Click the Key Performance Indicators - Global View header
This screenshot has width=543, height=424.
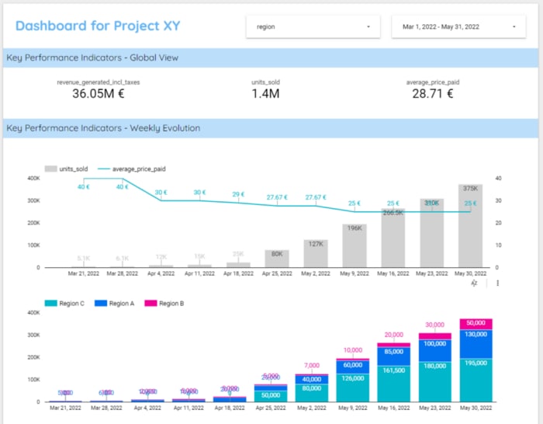tap(92, 57)
